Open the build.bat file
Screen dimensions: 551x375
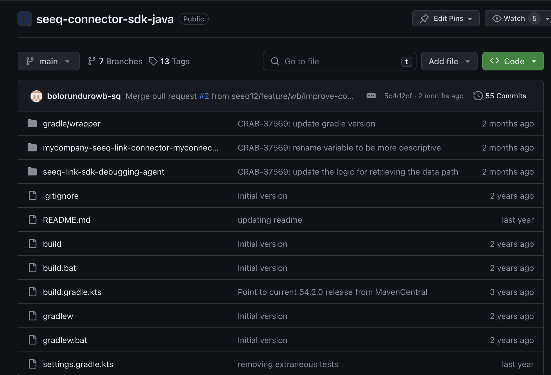[59, 268]
